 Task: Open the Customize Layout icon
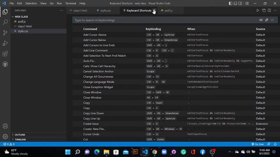[x=247, y=3]
